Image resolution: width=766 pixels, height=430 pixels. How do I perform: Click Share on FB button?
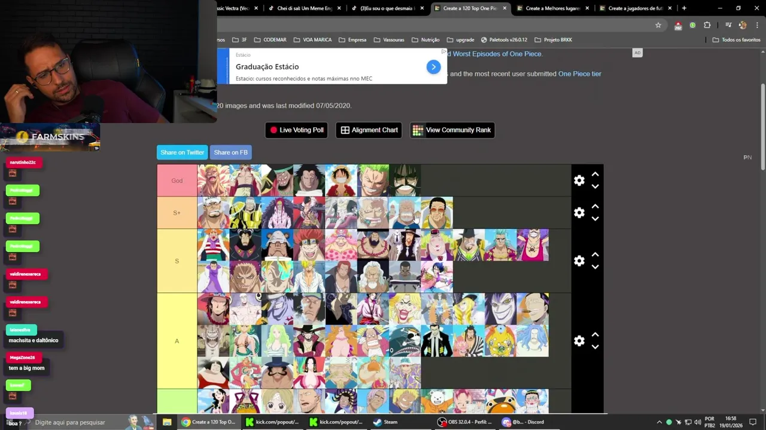point(230,152)
